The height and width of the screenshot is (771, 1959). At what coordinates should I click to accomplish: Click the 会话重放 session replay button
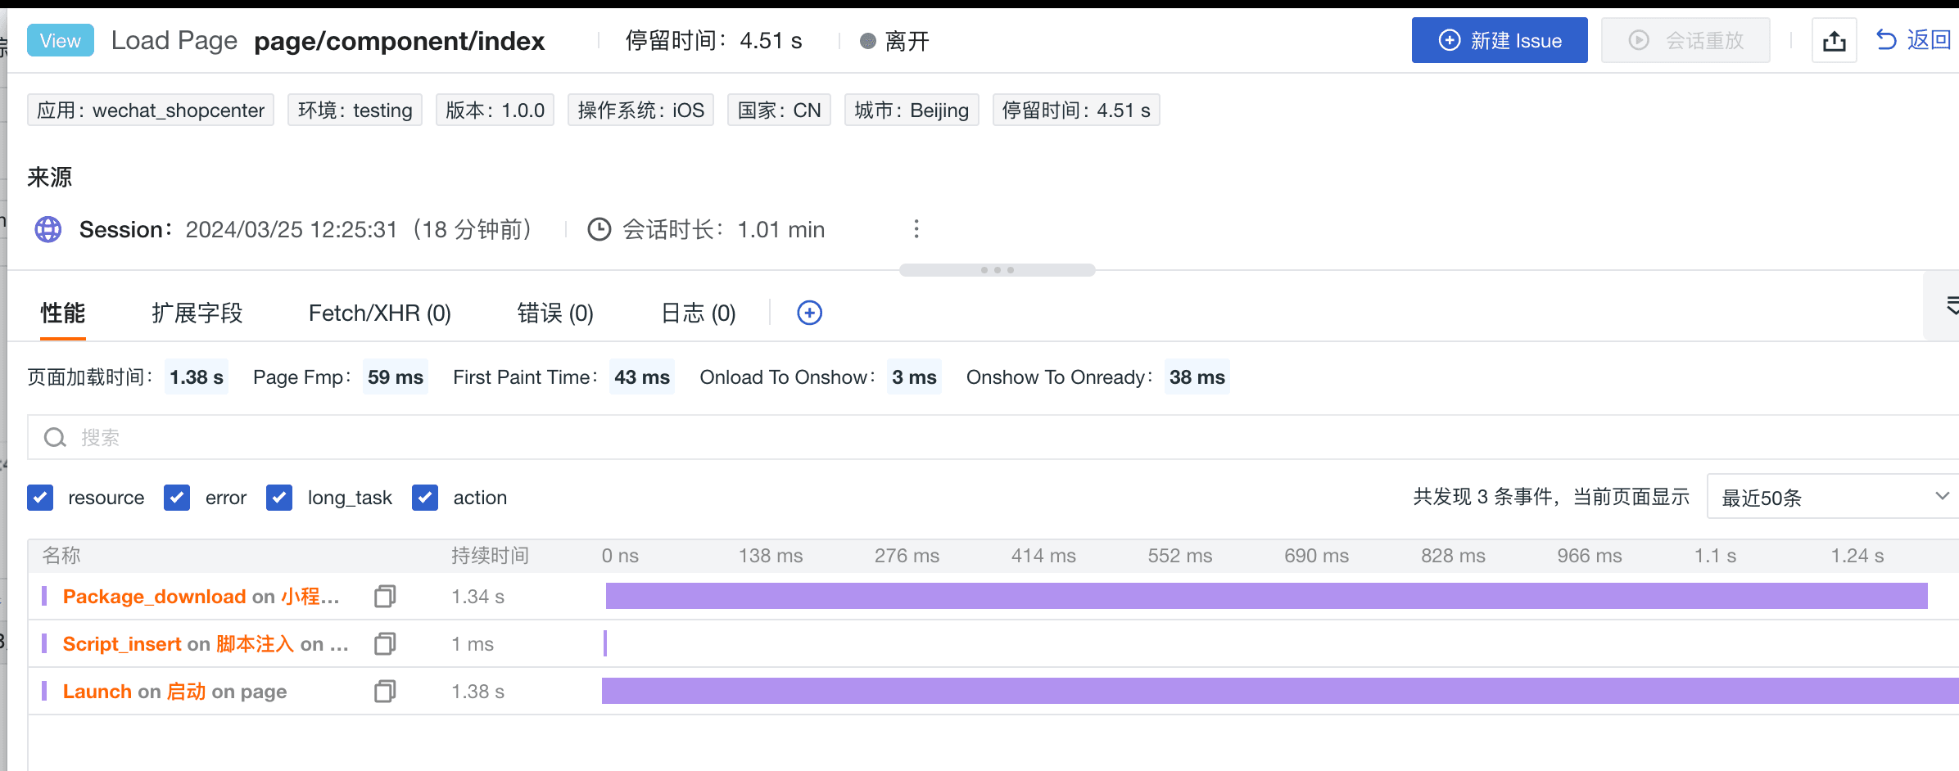pos(1685,40)
